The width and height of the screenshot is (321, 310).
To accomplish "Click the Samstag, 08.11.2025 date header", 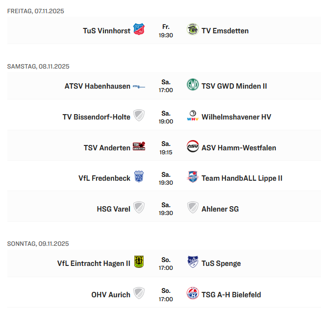I will [x=38, y=66].
